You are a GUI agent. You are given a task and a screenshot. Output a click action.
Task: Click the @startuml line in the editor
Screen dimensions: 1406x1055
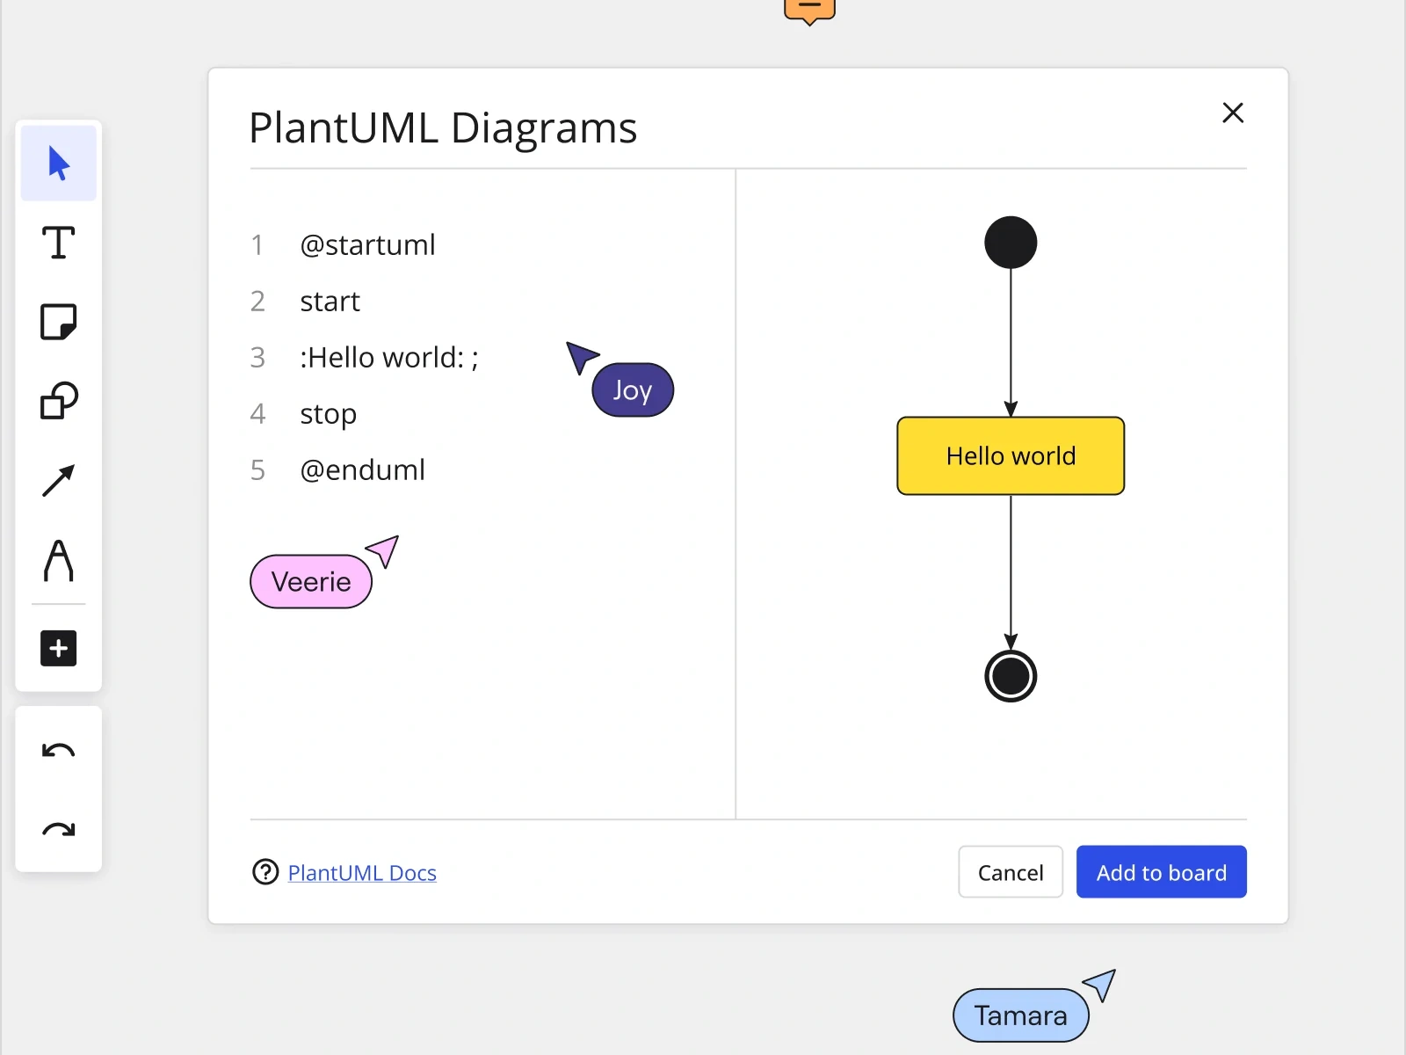pos(367,244)
